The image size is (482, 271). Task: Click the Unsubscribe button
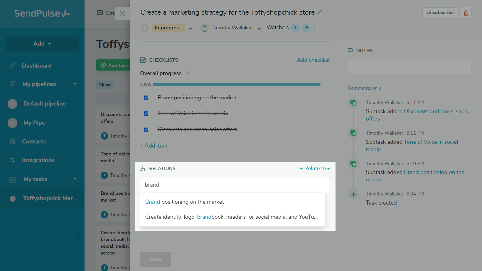tap(440, 13)
